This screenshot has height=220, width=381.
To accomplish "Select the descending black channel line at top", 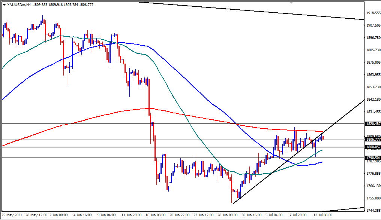I will point(252,11).
